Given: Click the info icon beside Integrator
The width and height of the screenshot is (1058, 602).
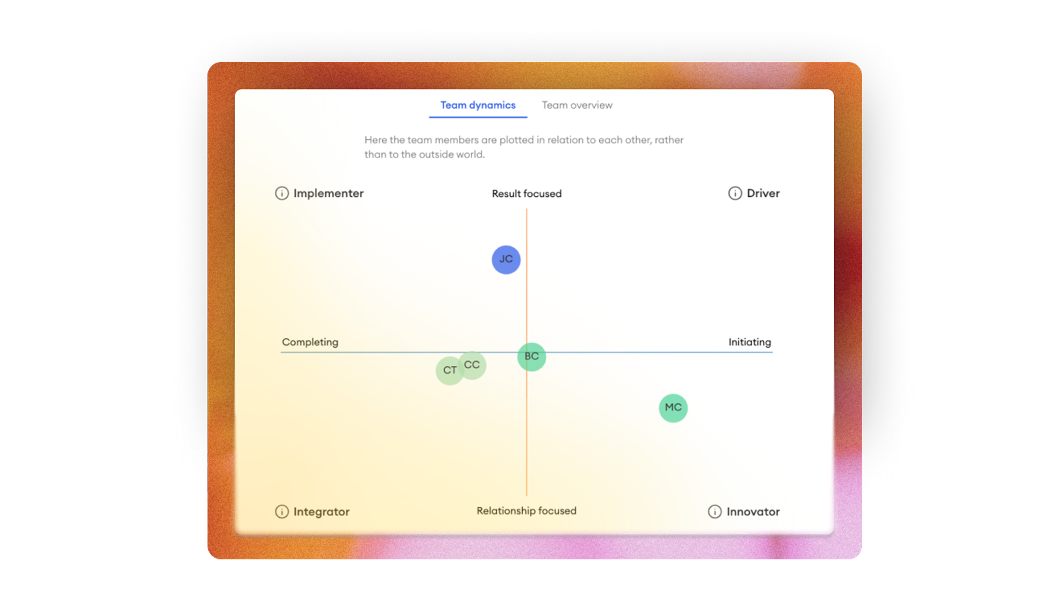Looking at the screenshot, I should click(282, 511).
